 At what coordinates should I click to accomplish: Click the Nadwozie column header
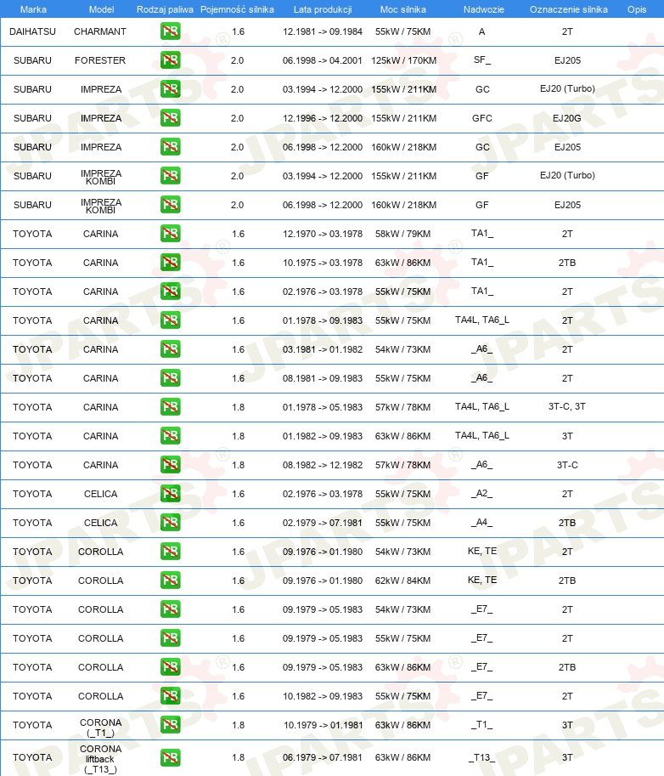pyautogui.click(x=483, y=9)
